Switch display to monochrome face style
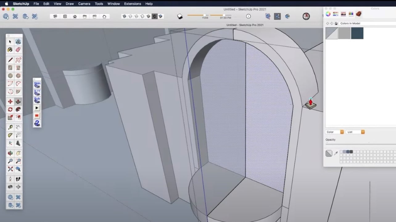This screenshot has height=222, width=396. point(155,16)
